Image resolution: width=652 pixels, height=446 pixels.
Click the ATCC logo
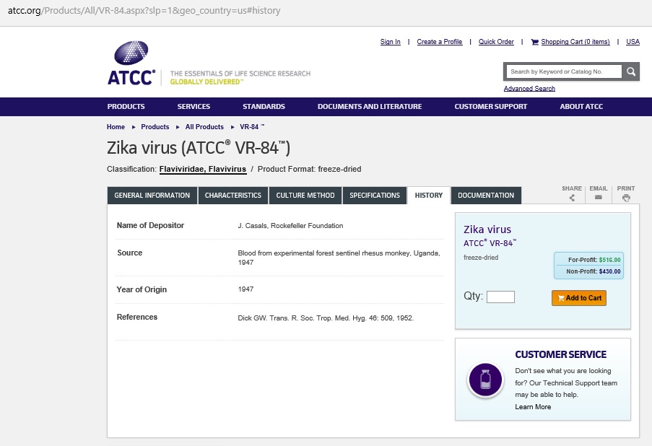click(131, 63)
